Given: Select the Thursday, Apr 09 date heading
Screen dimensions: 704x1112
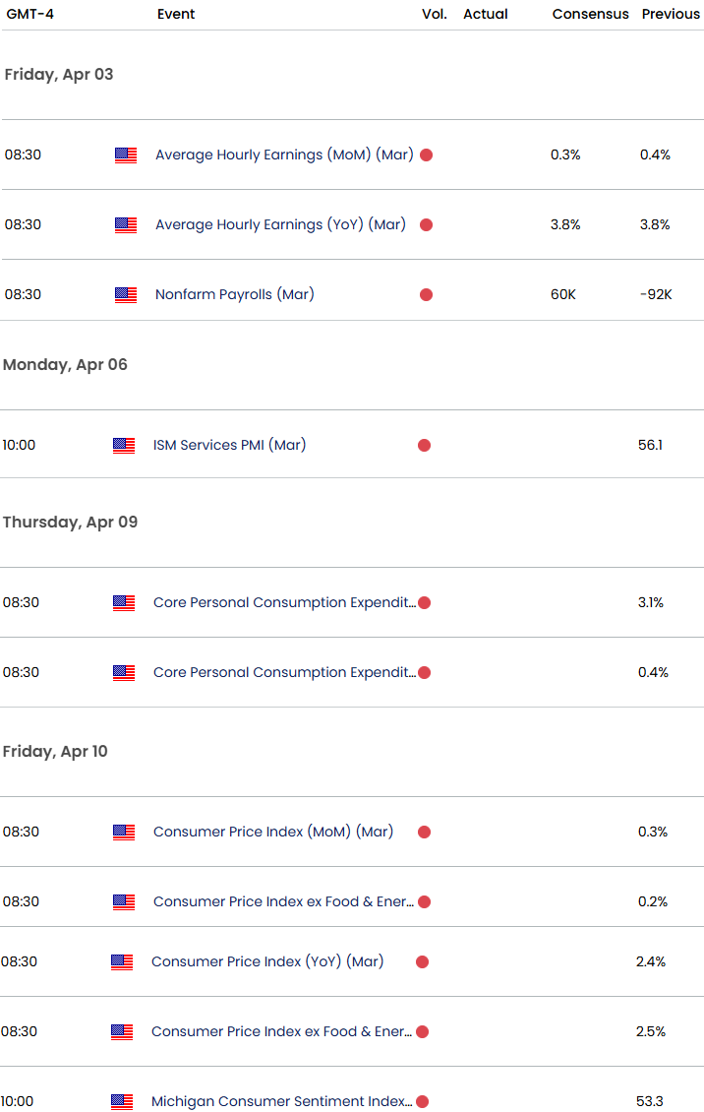Looking at the screenshot, I should pyautogui.click(x=70, y=522).
